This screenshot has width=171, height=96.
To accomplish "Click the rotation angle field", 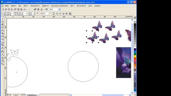I will pyautogui.click(x=46, y=14).
